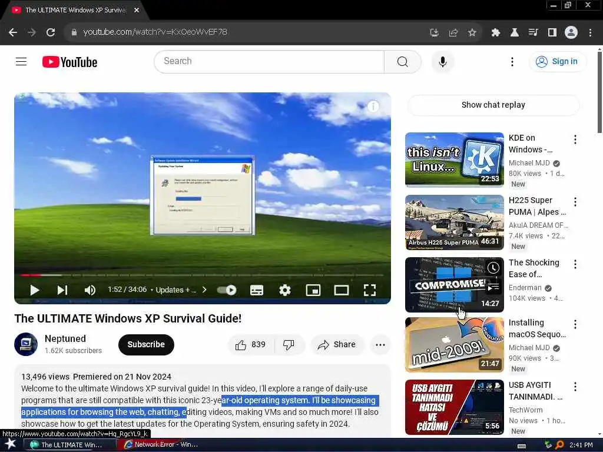The image size is (603, 452).
Task: Open the player settings gear
Action: pos(284,290)
